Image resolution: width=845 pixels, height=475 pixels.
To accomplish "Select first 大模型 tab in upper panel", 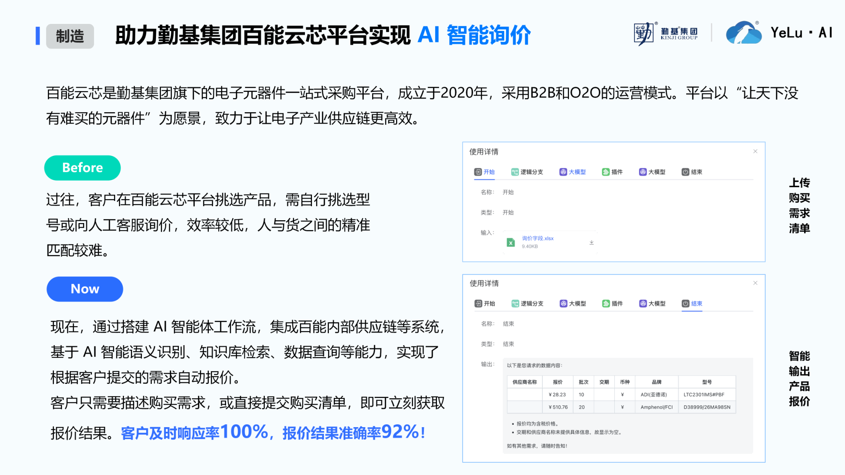I will [573, 172].
